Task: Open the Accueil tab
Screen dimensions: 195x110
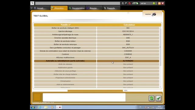Action: (42, 8)
